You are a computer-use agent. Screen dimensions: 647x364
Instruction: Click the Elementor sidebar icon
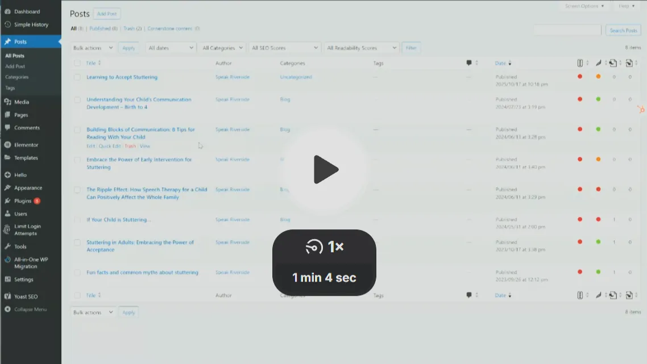tap(8, 145)
